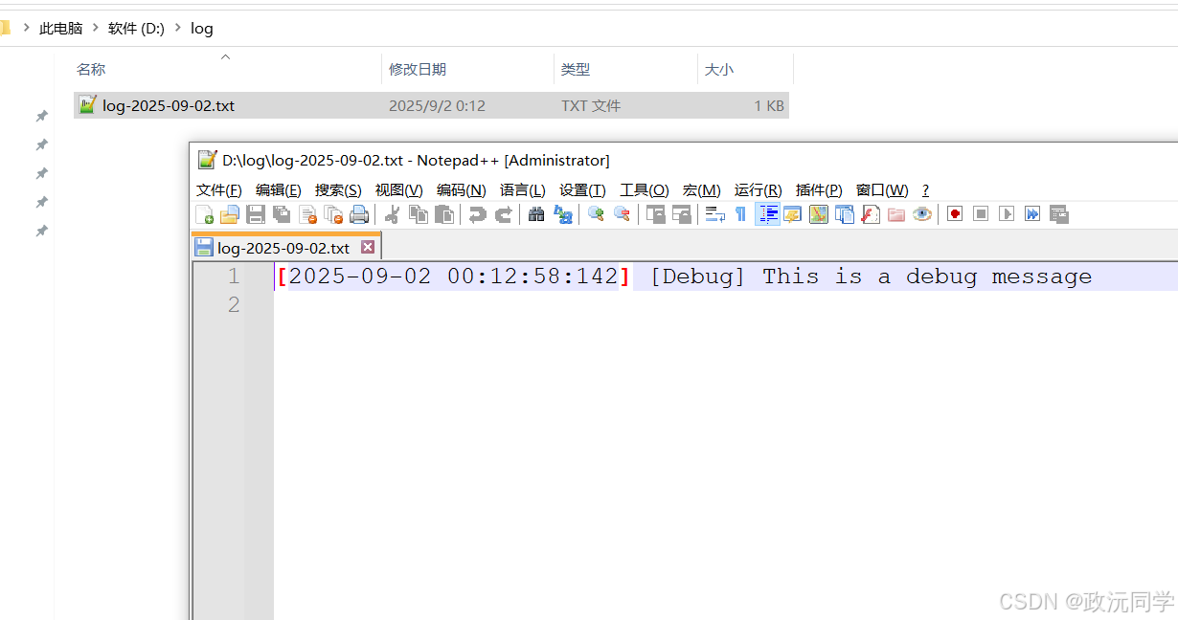The image size is (1178, 620).
Task: Open the Function List panel
Action: click(870, 214)
